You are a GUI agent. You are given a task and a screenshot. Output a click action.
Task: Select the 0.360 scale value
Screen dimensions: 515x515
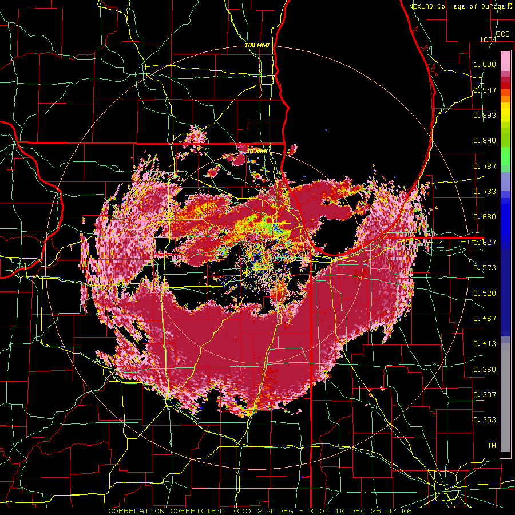coord(485,370)
